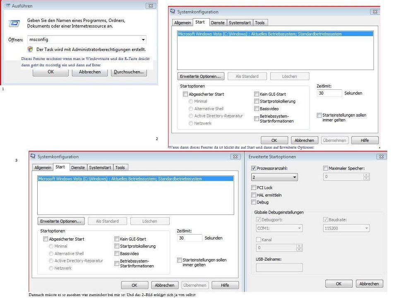Click OK in the Ausführen dialog
Image resolution: width=394 pixels, height=302 pixels.
point(50,72)
